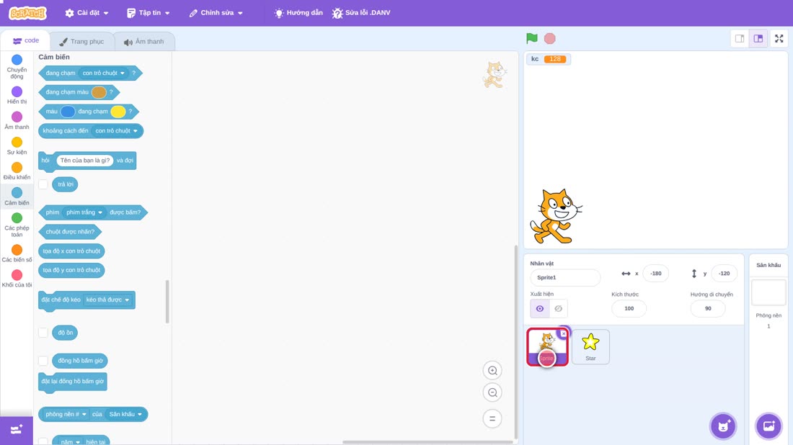
Task: Open the Hướng dẫn tutorials link
Action: [x=298, y=13]
